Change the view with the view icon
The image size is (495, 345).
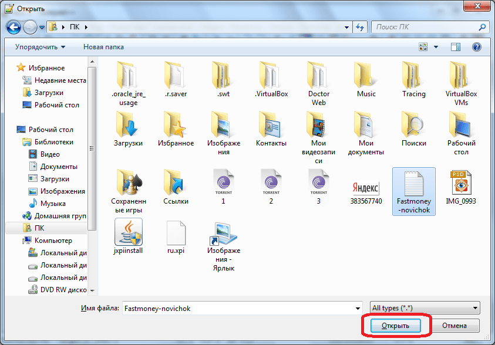(x=423, y=47)
